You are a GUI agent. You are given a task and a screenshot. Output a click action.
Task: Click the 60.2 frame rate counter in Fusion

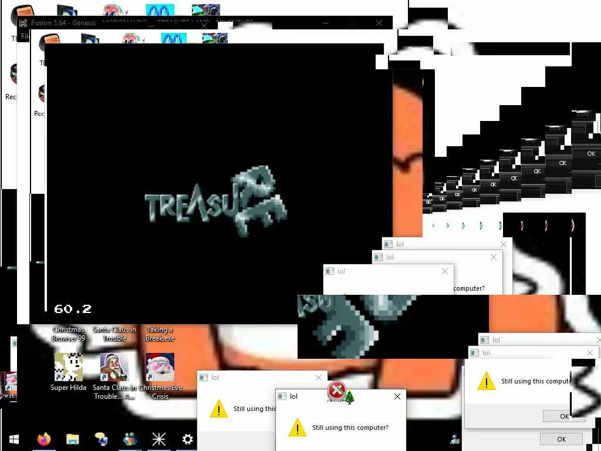(73, 309)
